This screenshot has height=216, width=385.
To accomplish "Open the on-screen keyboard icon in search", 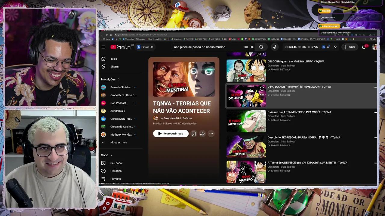I will coord(246,47).
